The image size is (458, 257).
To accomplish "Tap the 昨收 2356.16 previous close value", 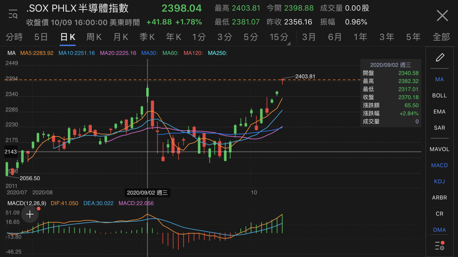I will pos(289,22).
